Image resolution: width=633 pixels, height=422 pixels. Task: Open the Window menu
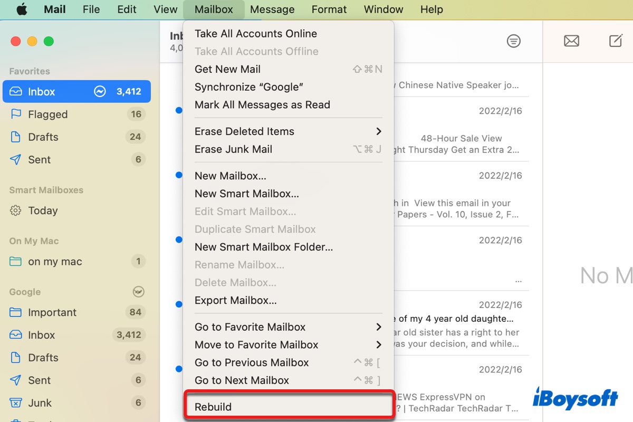(383, 9)
